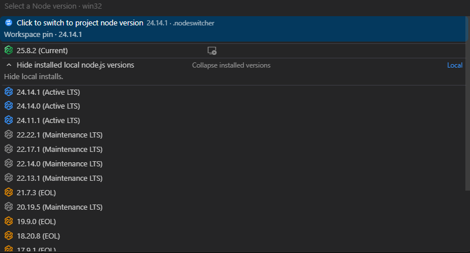Viewport: 470px width, 253px height.
Task: Click the orange icon beside 18.20.8 EOL
Action: (x=9, y=236)
